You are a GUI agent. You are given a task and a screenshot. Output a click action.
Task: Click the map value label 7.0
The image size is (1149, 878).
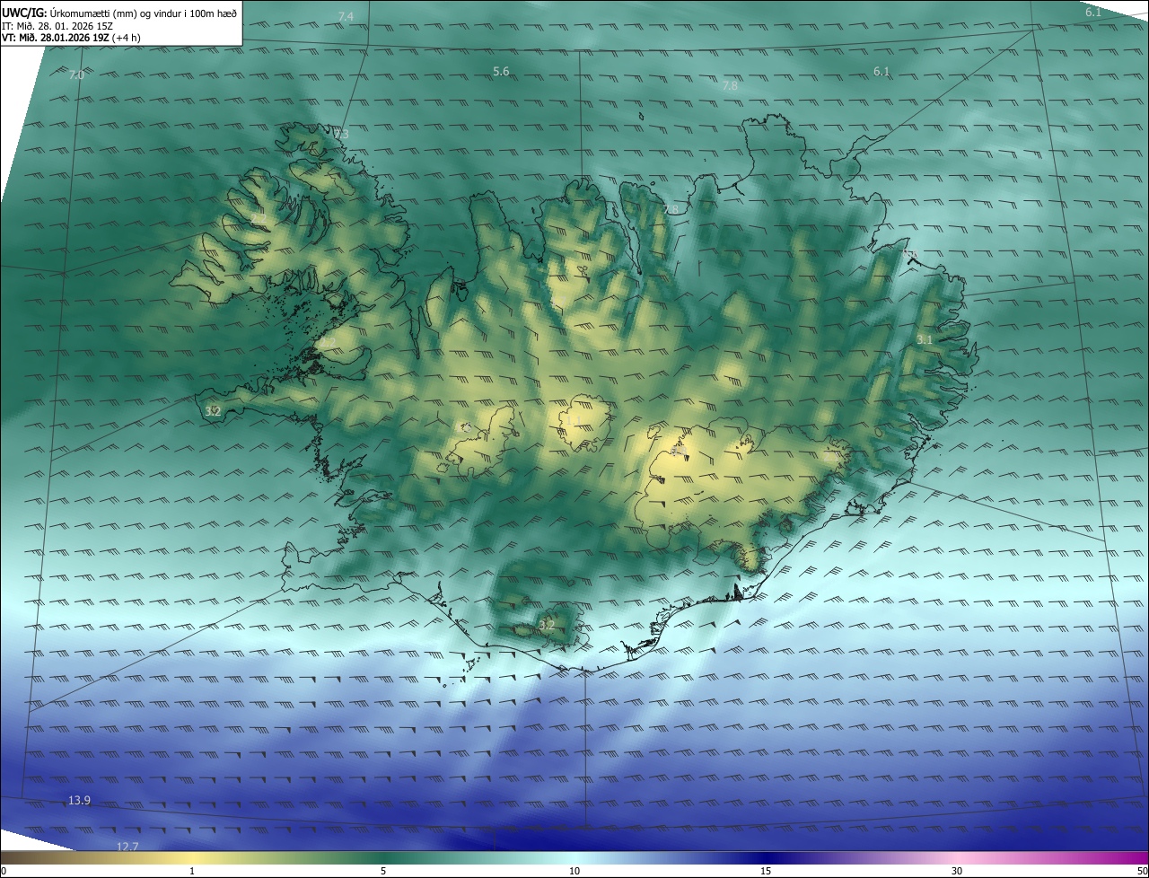pos(76,75)
